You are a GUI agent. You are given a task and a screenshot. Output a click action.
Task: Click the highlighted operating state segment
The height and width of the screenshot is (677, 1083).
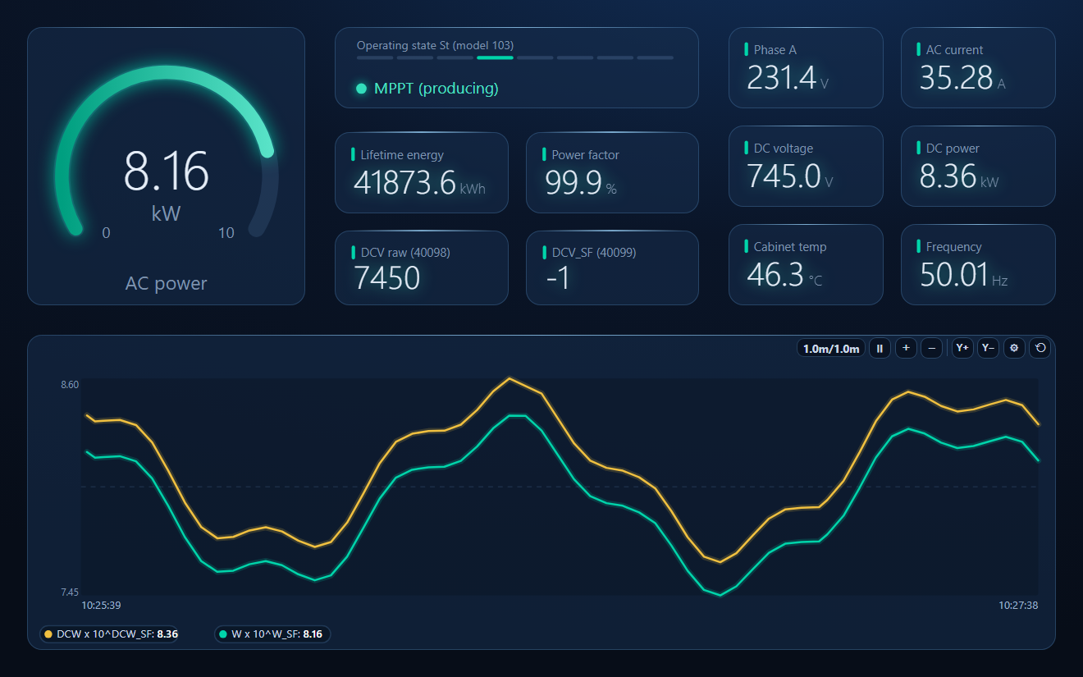[x=495, y=57]
